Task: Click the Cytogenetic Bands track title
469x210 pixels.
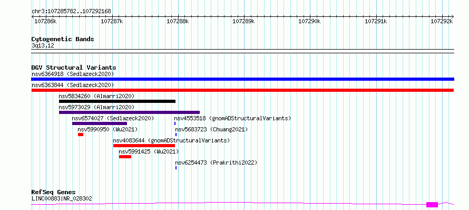Action: (x=63, y=39)
